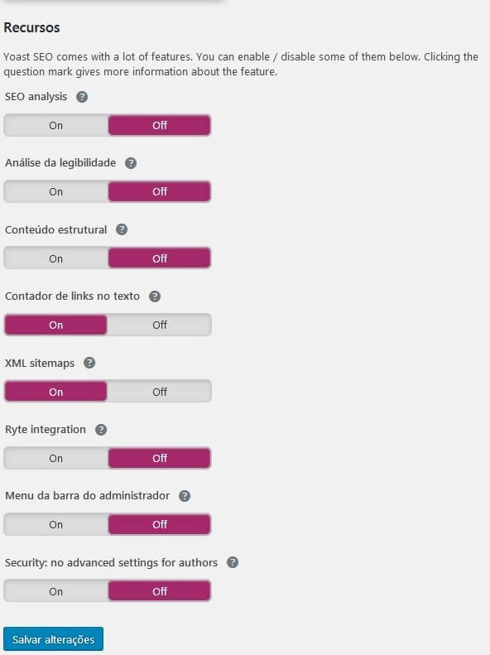This screenshot has height=655, width=490.
Task: Turn SEO analysis On
Action: [x=56, y=125]
